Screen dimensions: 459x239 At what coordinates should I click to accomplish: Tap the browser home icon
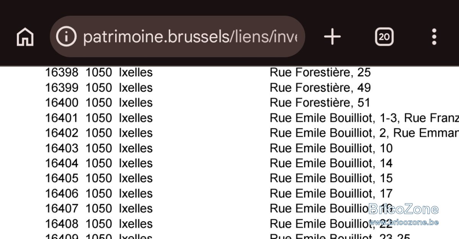25,37
